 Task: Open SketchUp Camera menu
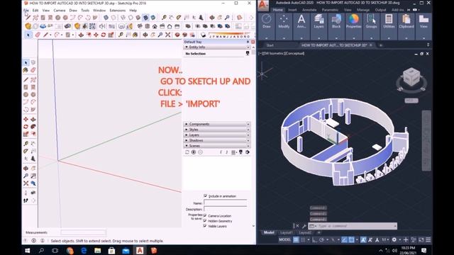(x=60, y=11)
